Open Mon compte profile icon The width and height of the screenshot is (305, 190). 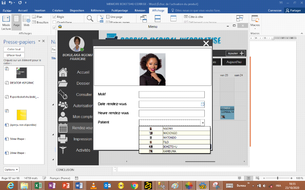tap(63, 117)
